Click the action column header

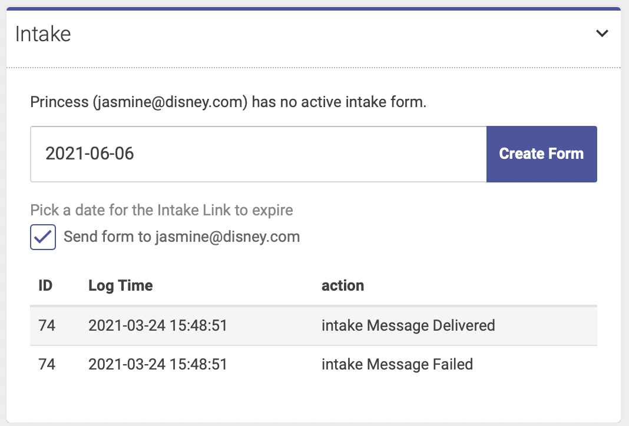pyautogui.click(x=343, y=285)
